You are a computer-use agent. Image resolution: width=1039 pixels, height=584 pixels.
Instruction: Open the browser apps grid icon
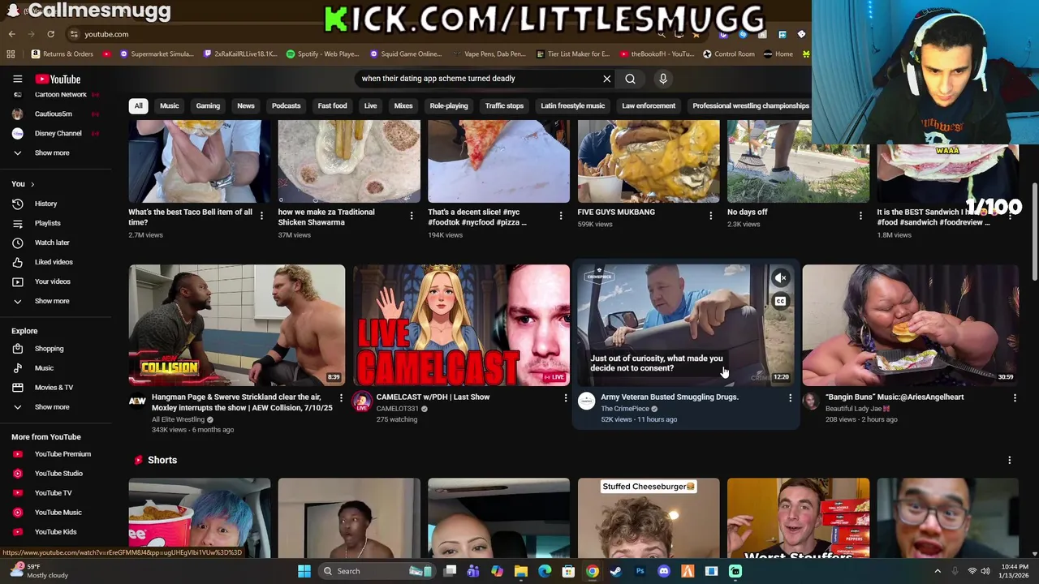point(11,54)
